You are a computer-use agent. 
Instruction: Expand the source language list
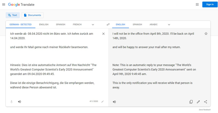click(93, 25)
